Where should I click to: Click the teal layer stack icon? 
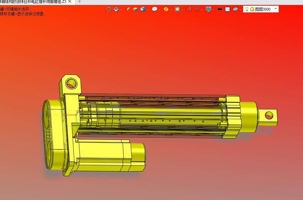pyautogui.click(x=235, y=9)
